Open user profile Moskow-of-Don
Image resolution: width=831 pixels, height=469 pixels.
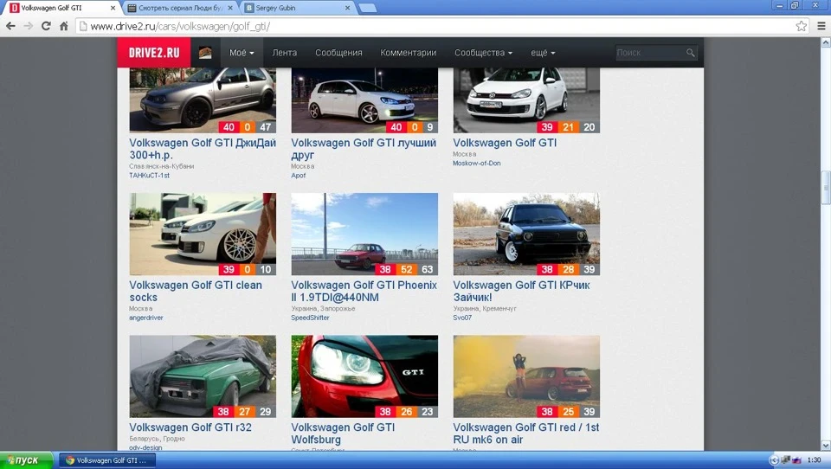[476, 164]
